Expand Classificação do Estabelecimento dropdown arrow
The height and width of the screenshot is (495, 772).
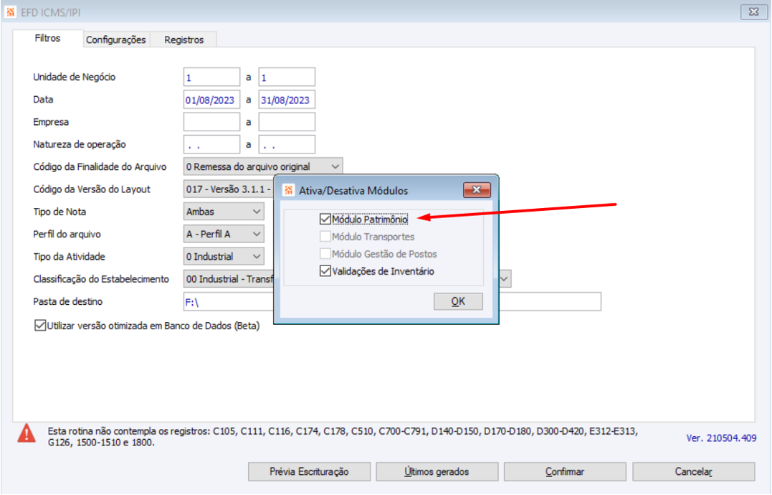504,279
